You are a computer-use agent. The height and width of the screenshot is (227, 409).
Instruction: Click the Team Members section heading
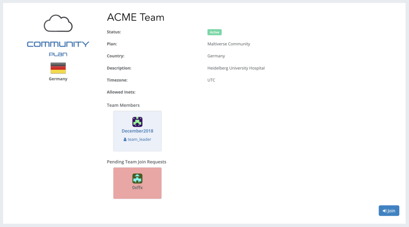(123, 105)
